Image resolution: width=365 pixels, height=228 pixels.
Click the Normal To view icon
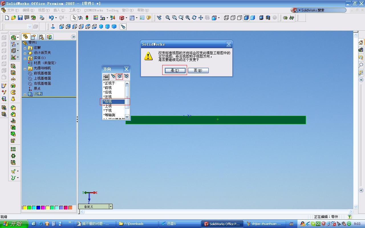coord(53,27)
